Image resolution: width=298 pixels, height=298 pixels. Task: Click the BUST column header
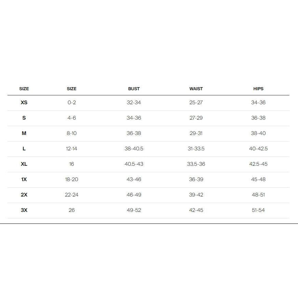pyautogui.click(x=134, y=89)
